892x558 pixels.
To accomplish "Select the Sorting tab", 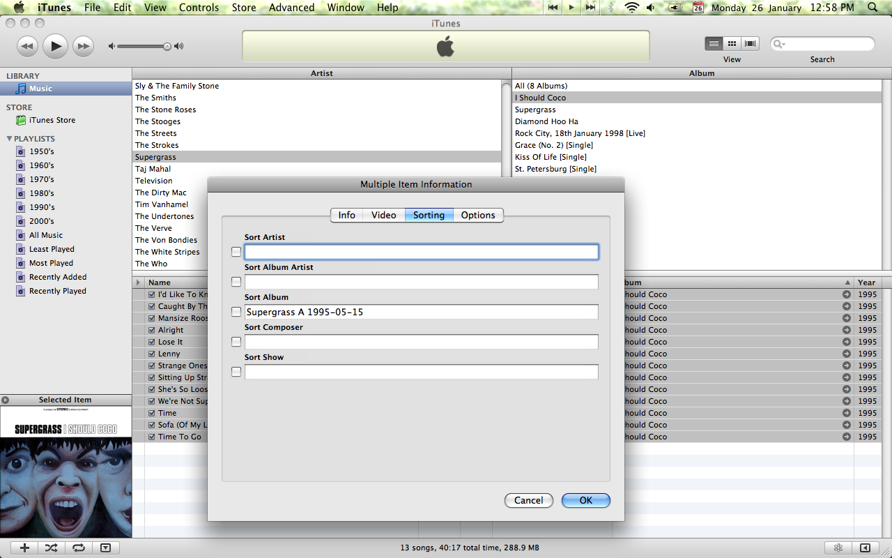I will [429, 215].
